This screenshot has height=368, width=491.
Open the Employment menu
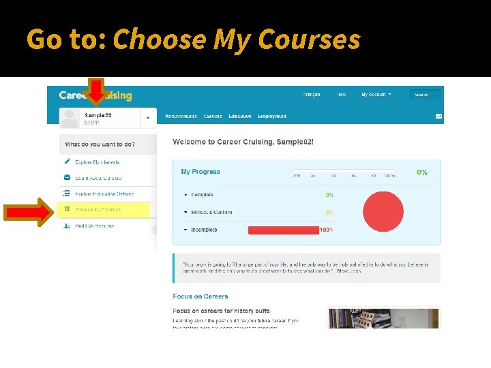pyautogui.click(x=272, y=116)
